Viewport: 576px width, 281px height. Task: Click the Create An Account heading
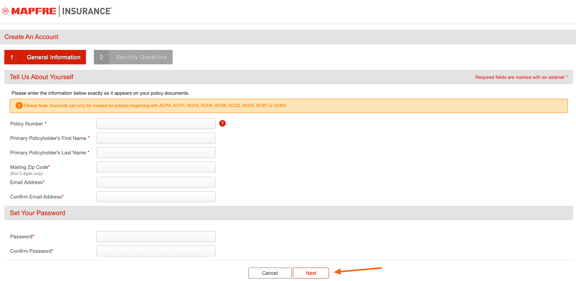[31, 37]
